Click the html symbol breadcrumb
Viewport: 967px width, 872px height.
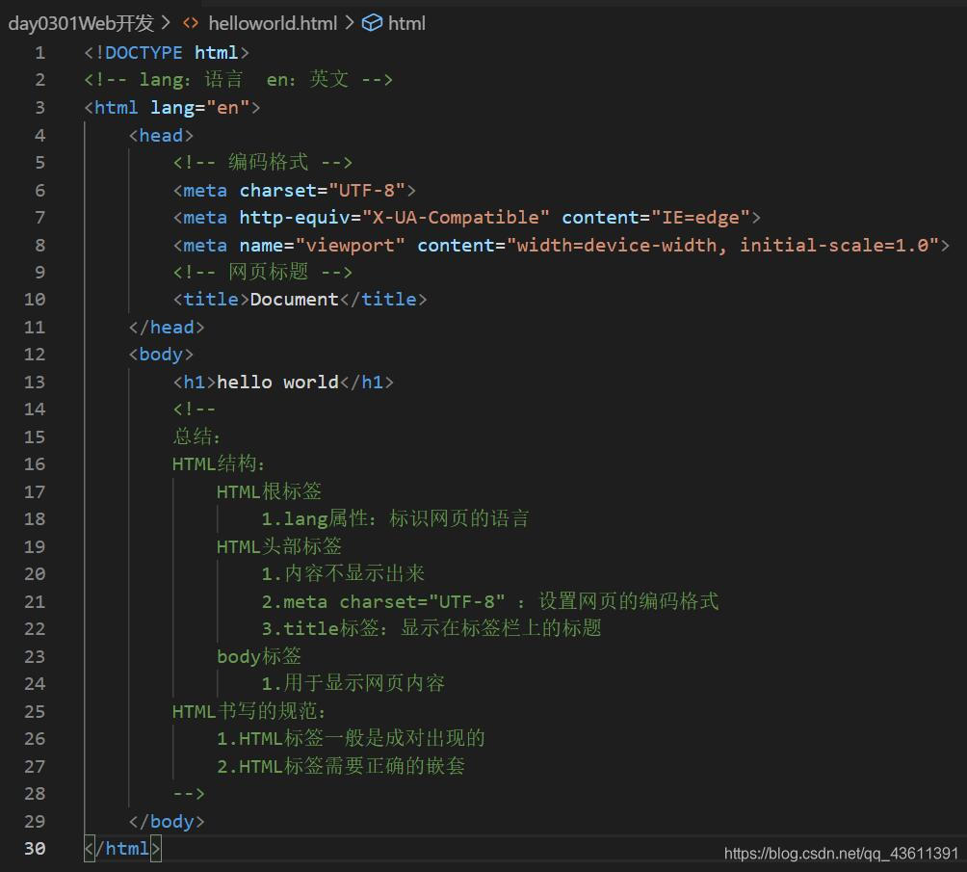(x=406, y=23)
